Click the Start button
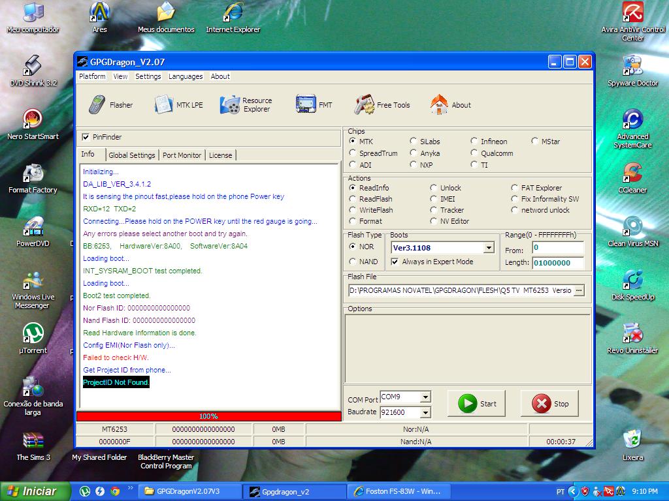 coord(476,403)
